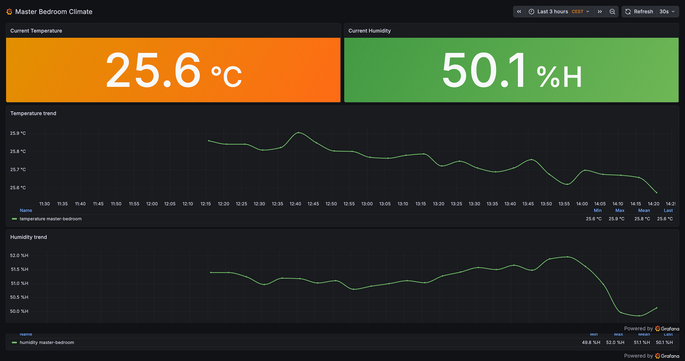Image resolution: width=685 pixels, height=361 pixels.
Task: Click humidity Min value 49.8 %H
Action: tap(591, 342)
